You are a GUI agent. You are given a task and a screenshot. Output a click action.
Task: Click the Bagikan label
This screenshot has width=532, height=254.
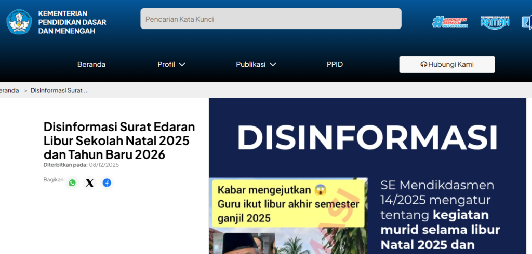click(54, 179)
